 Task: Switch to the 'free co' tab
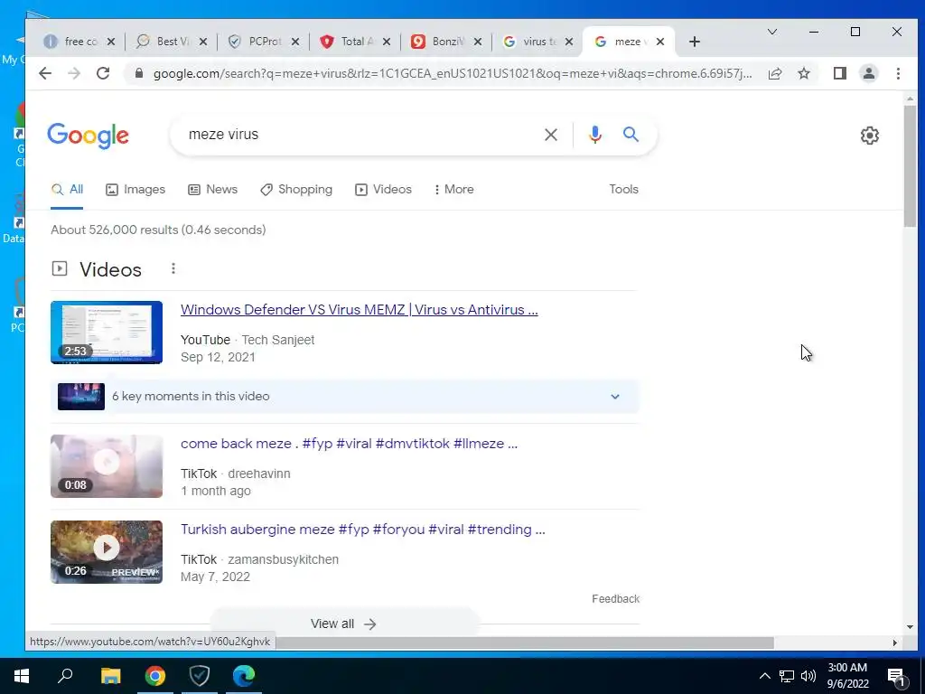point(72,42)
